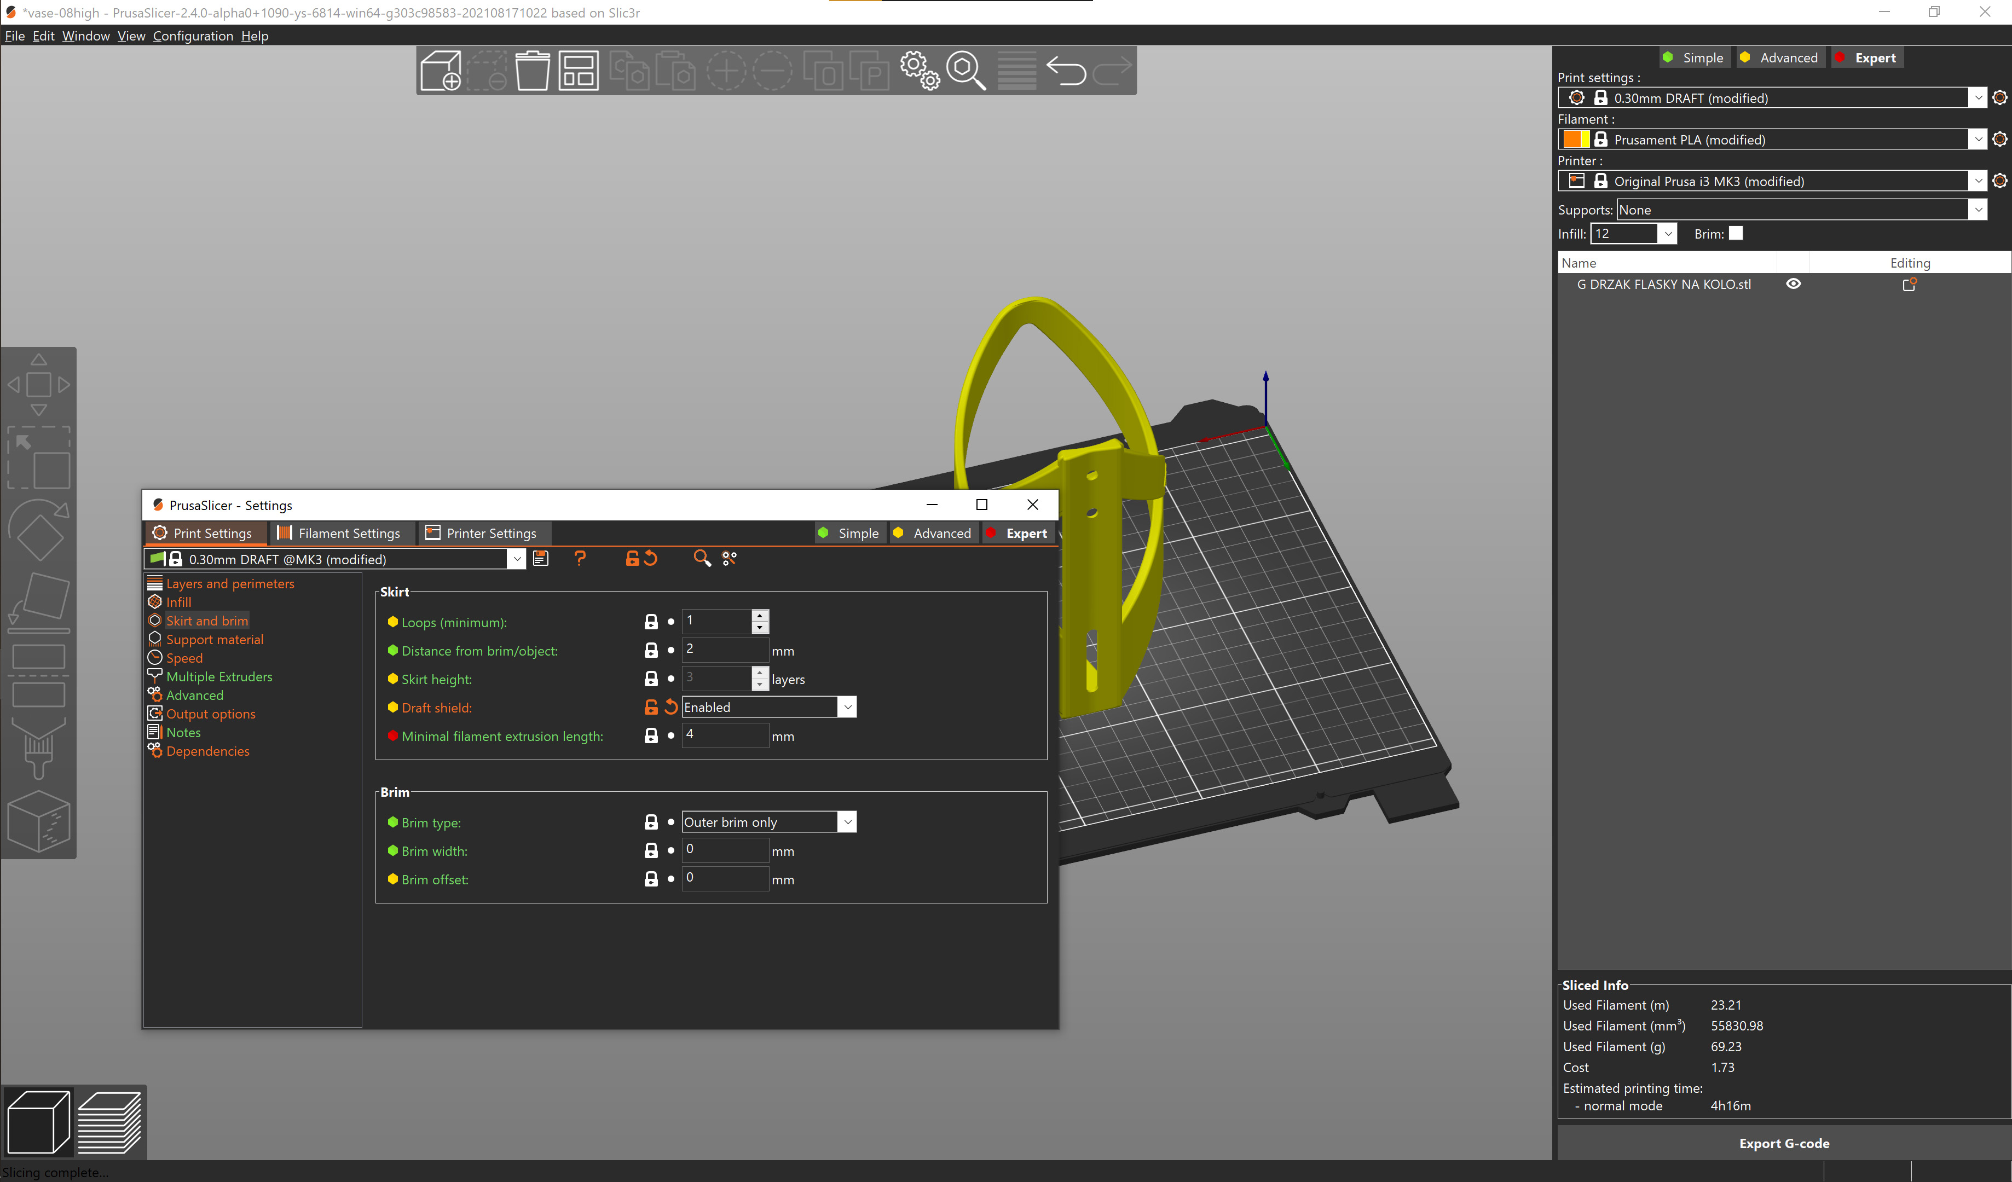2012x1182 pixels.
Task: Expand the Brim type combo box
Action: [847, 822]
